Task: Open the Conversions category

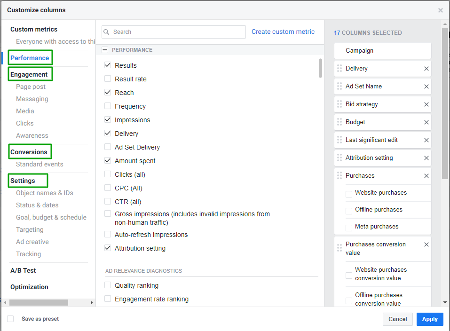Action: pos(29,152)
